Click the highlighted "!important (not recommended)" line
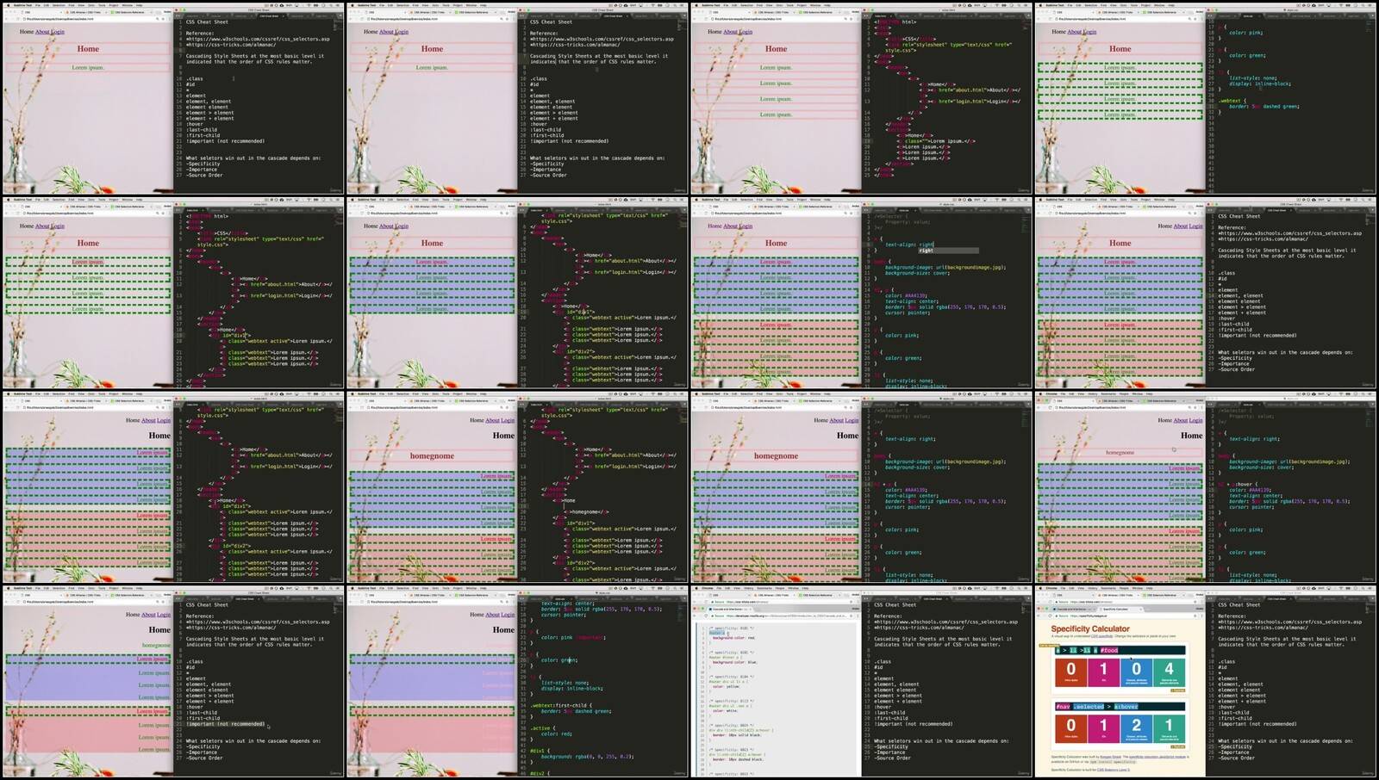This screenshot has width=1379, height=780. (226, 724)
